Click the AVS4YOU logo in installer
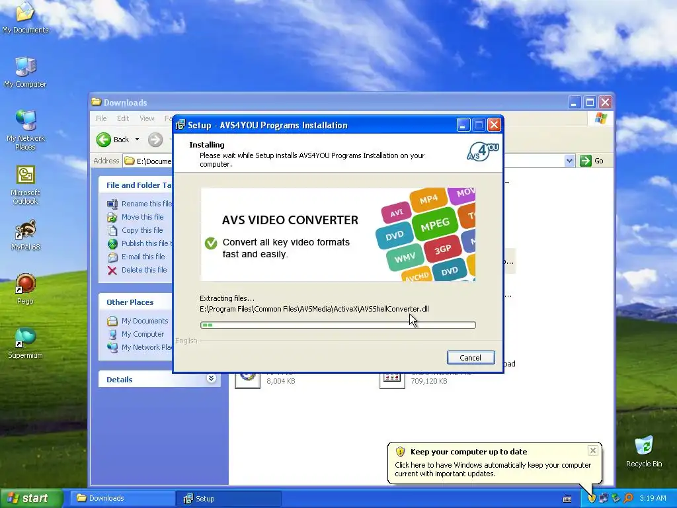Screen dimensions: 677x508 pos(483,152)
